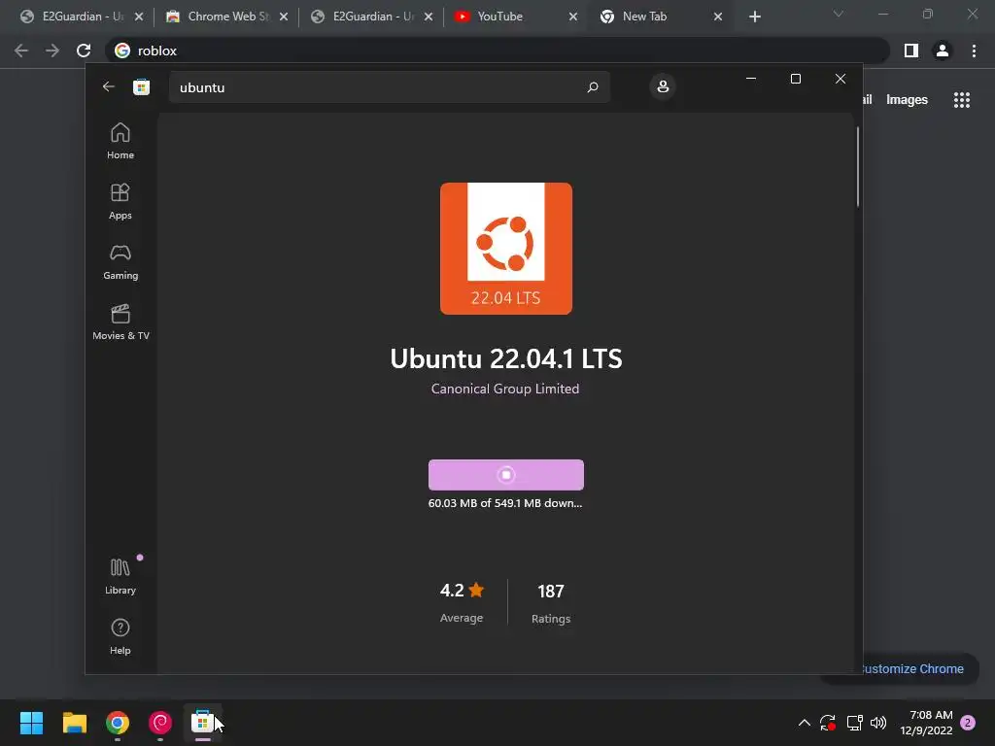Click Chrome back arrow
The width and height of the screenshot is (995, 746).
point(21,51)
